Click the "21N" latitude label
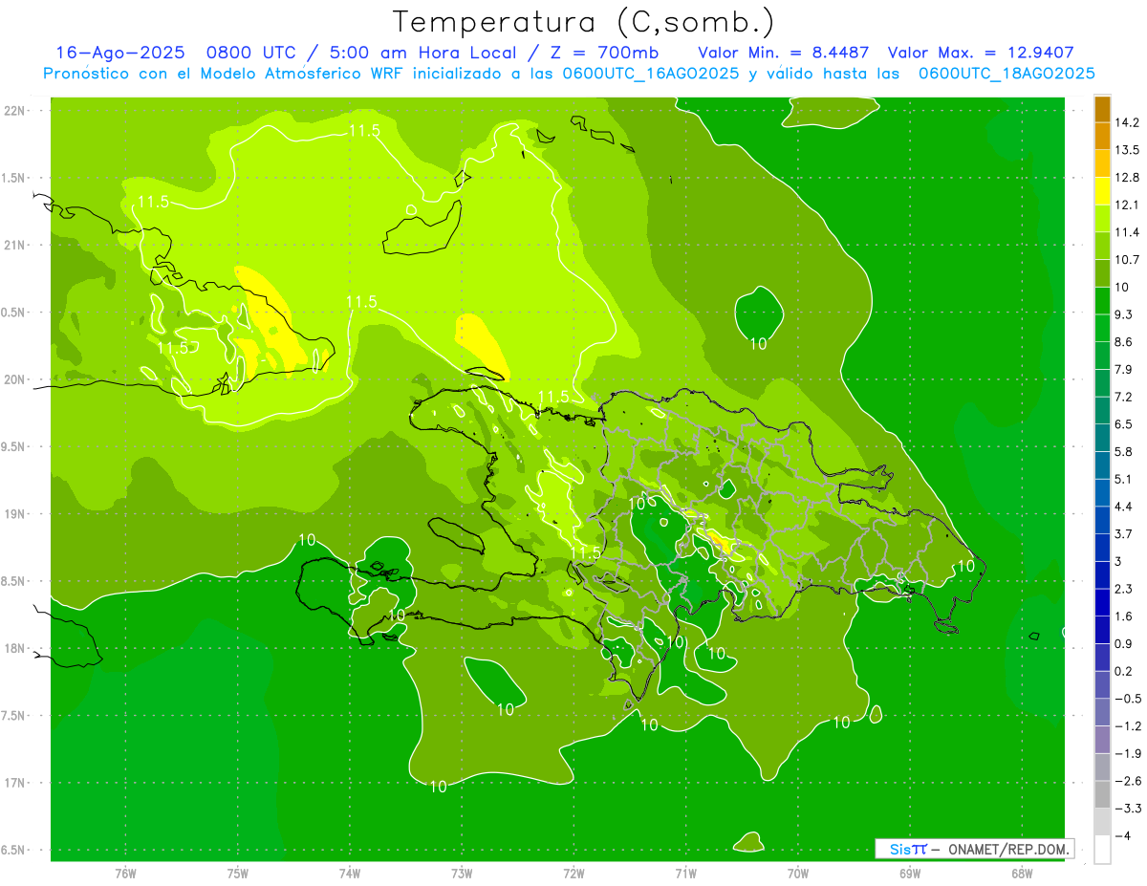1147x886 pixels. coord(15,246)
